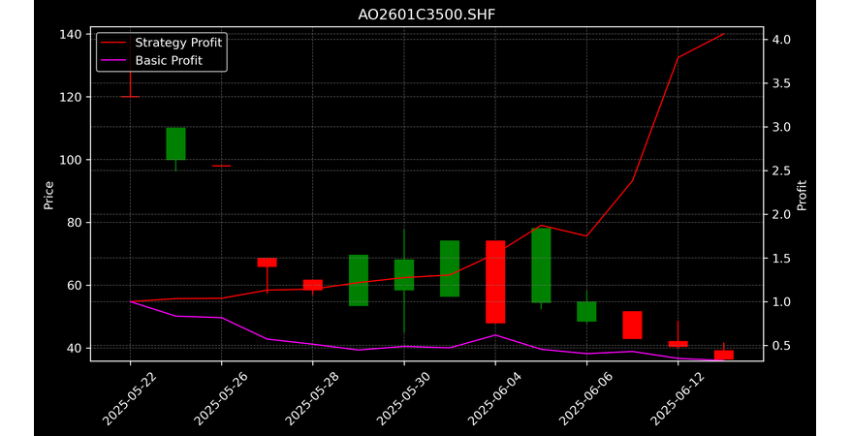Select the 100 tick on the Price axis
Screen dimensions: 851x436
(x=72, y=160)
